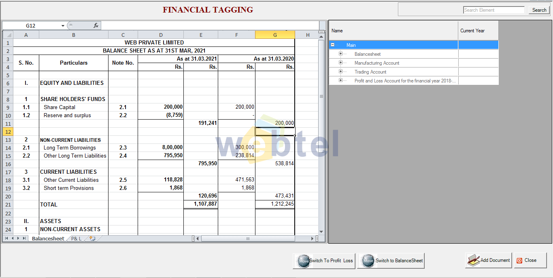Click the cell with value 191,241

pyautogui.click(x=201, y=123)
